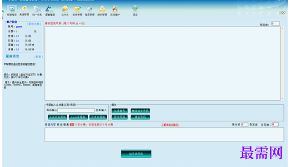
Task: Open the Contacts card folder (名片夹) icon
Action: point(65,10)
